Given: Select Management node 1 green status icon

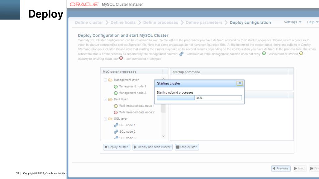Looking at the screenshot, I should [x=116, y=87].
